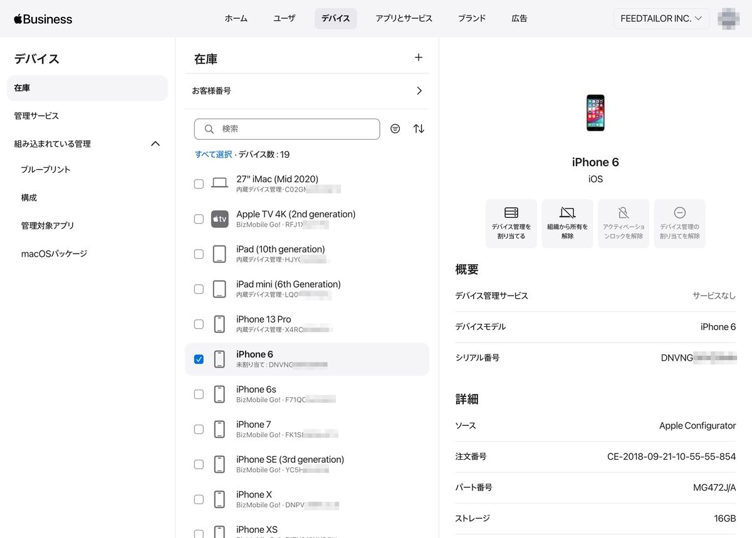The image size is (752, 538).
Task: Check the Apple TV 4K checkbox
Action: pyautogui.click(x=199, y=219)
